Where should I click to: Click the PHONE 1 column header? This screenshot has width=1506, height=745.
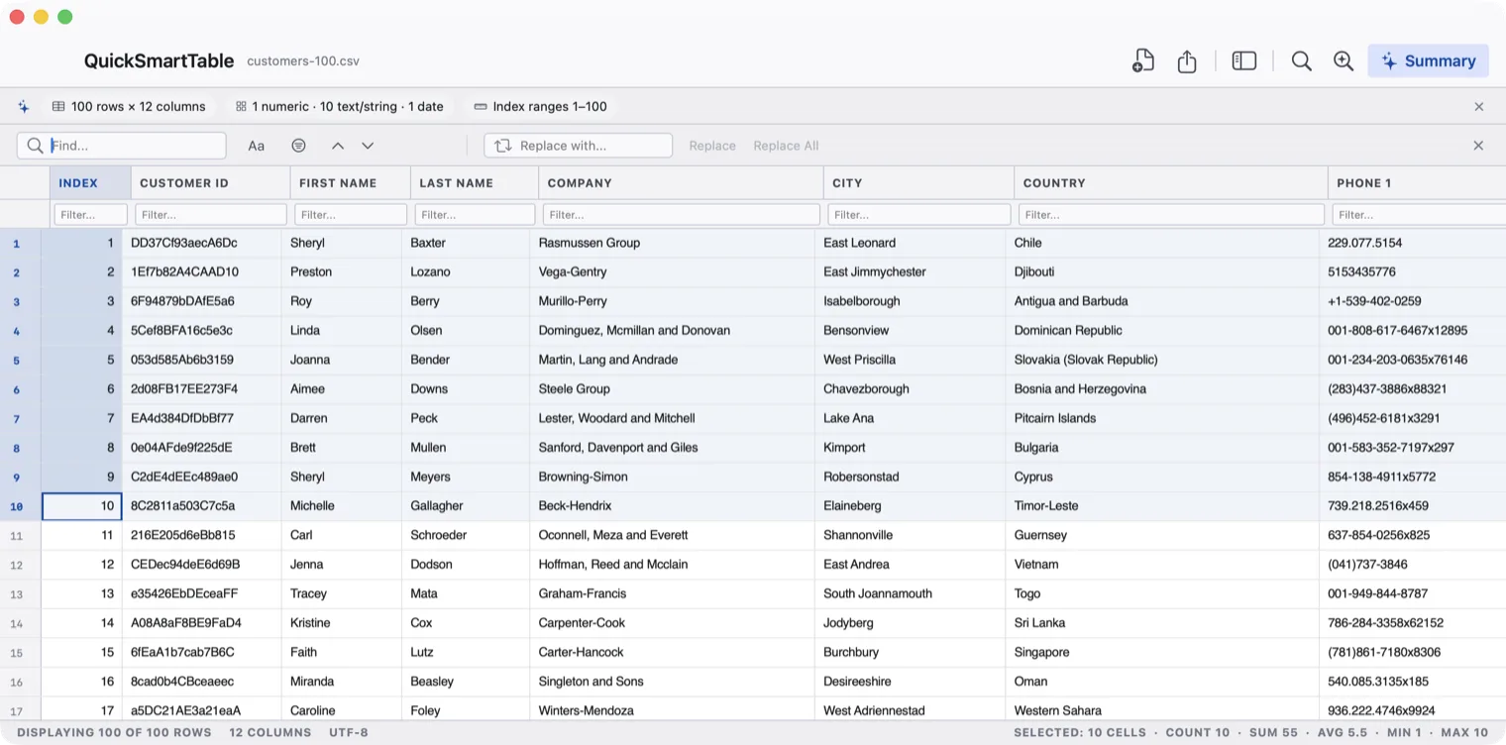[1417, 183]
